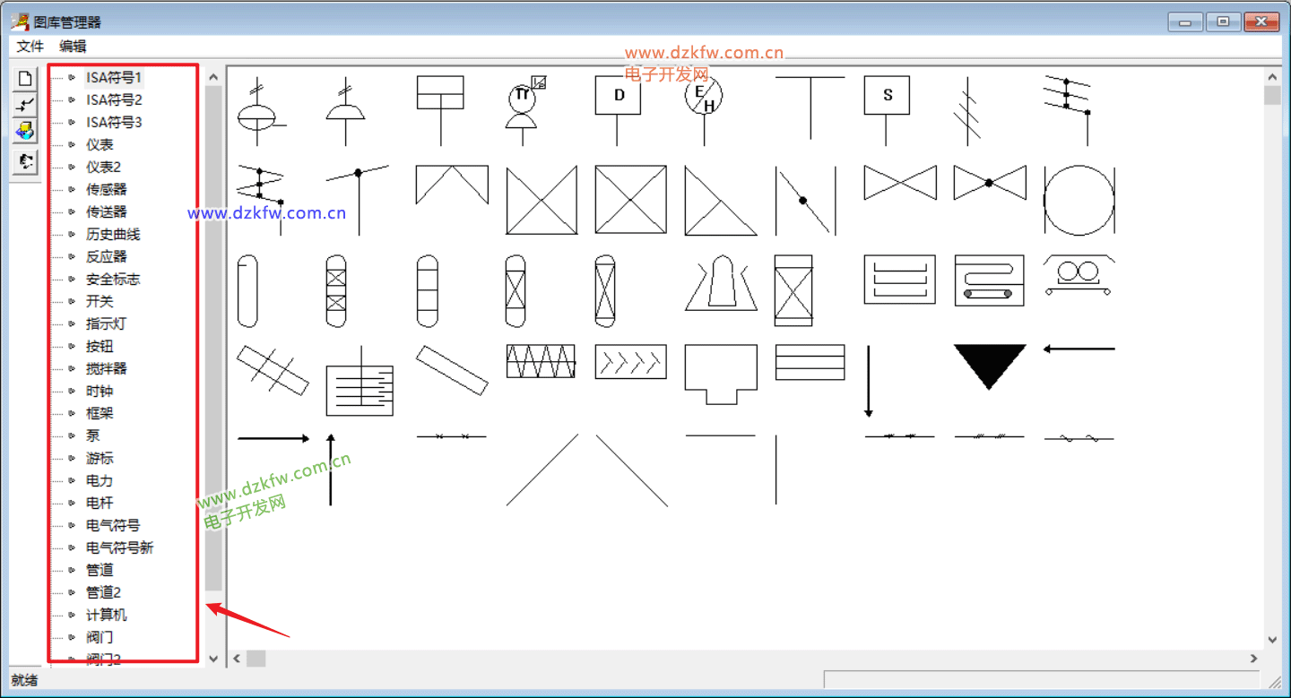This screenshot has width=1291, height=698.
Task: Pick the solid black inverted triangle symbol
Action: pos(989,366)
